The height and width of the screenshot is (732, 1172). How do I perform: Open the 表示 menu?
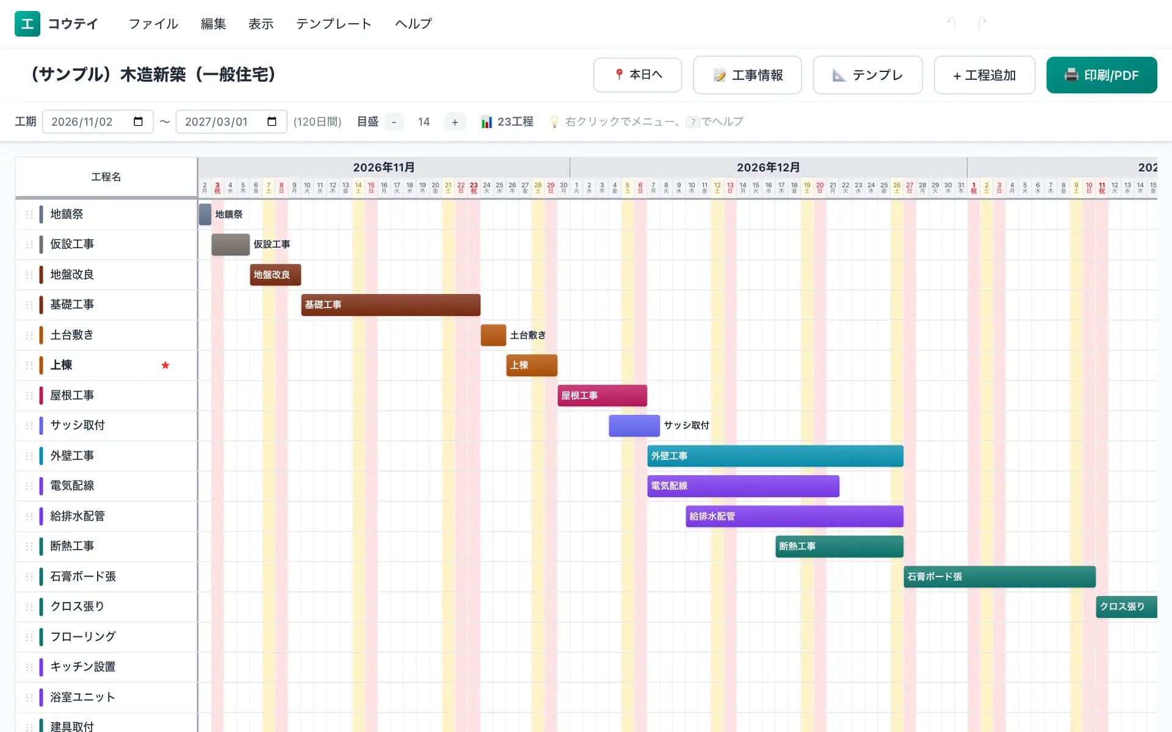point(261,24)
